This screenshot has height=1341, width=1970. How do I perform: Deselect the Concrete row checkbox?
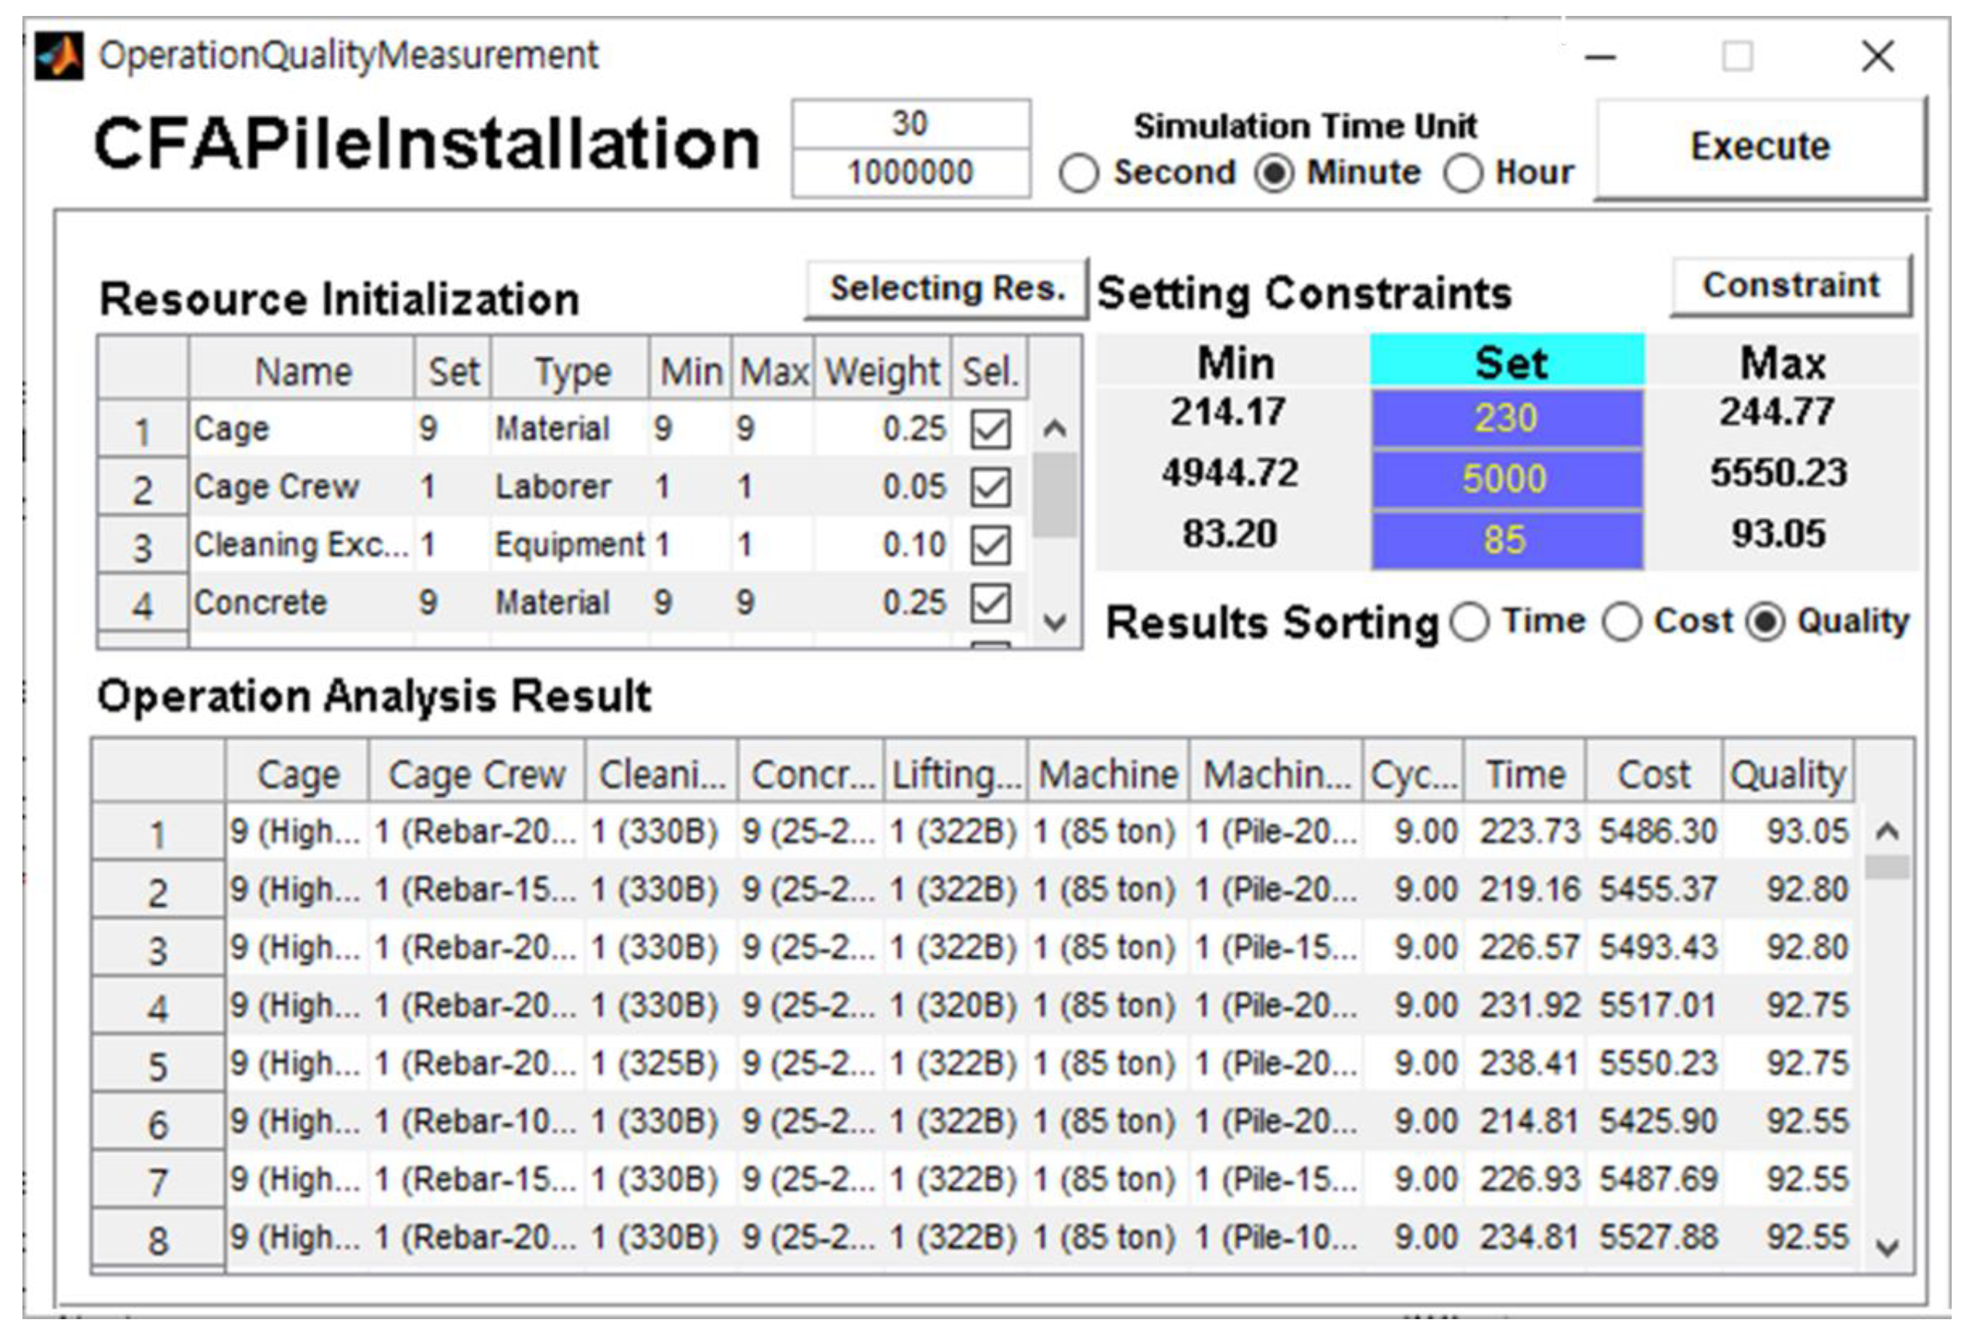pos(990,604)
